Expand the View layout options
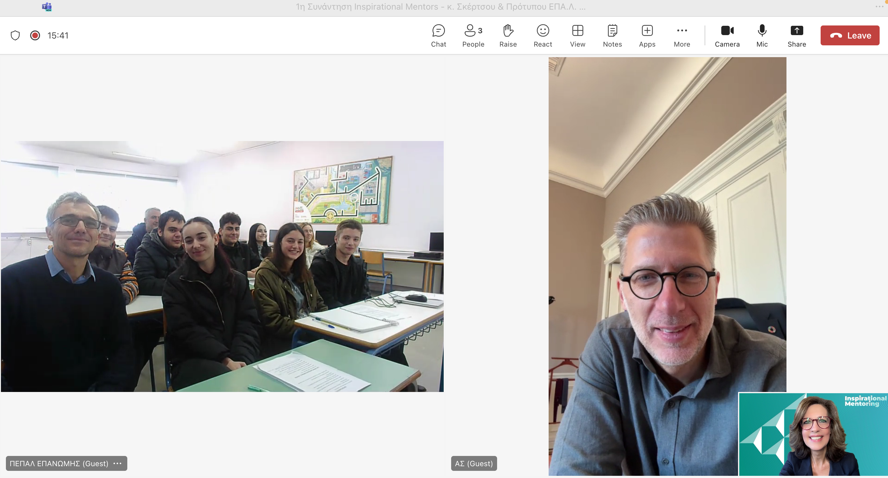The image size is (888, 478). coord(578,35)
